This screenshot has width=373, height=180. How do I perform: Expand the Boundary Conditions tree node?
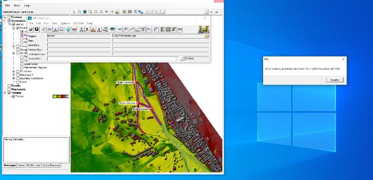(x=14, y=78)
